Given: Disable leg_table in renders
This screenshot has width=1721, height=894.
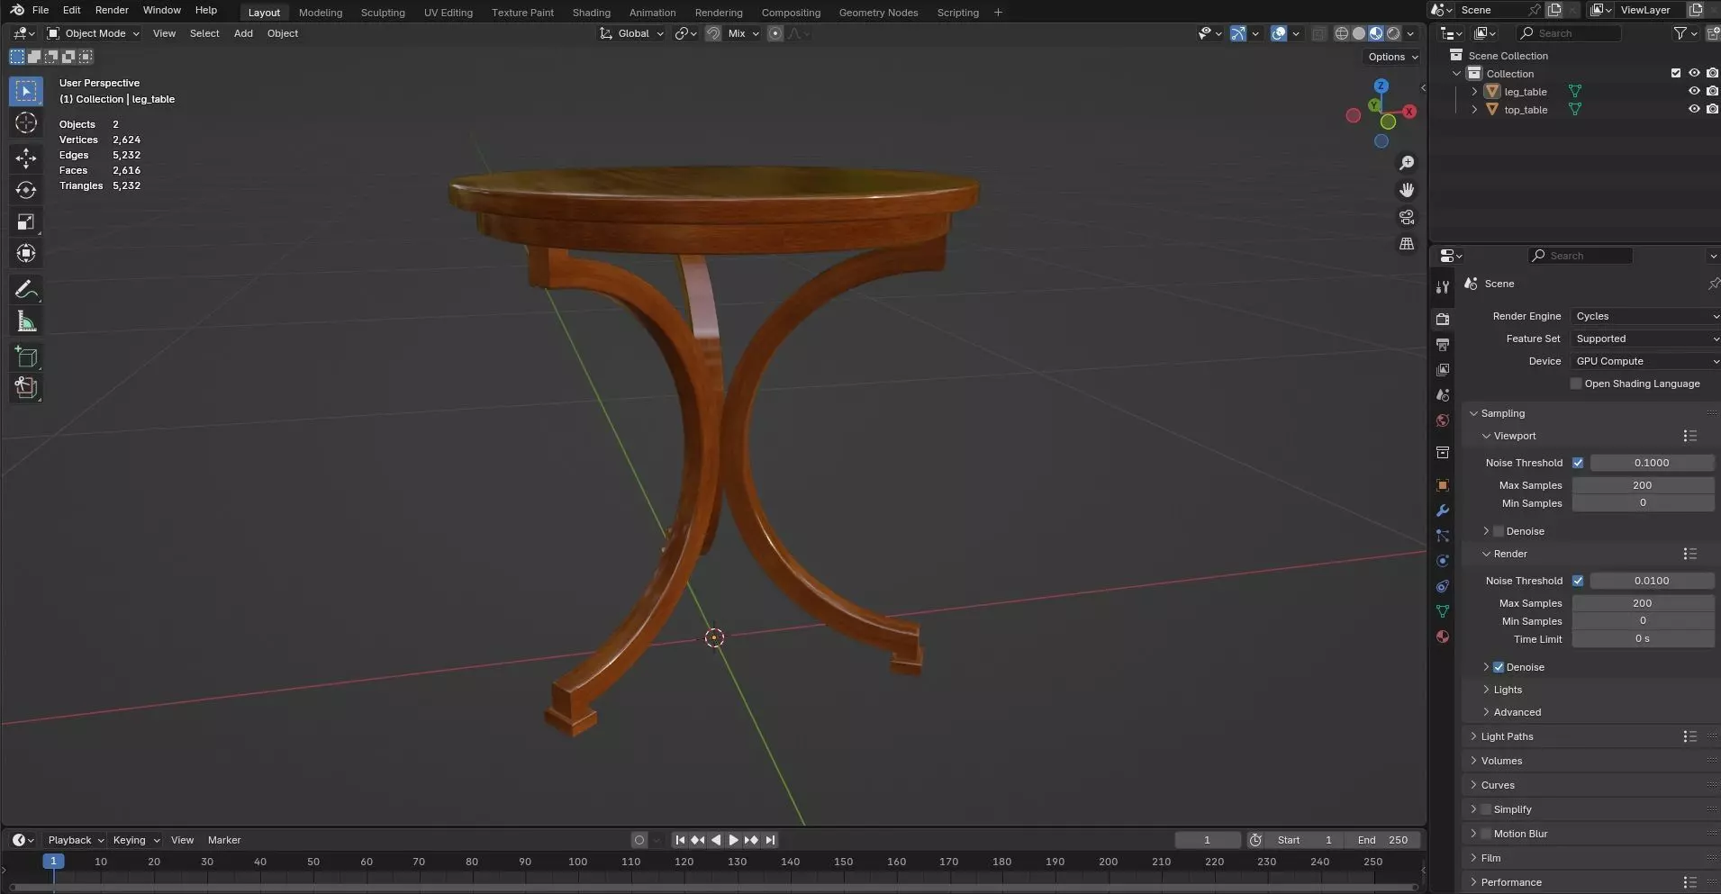Looking at the screenshot, I should [1712, 91].
